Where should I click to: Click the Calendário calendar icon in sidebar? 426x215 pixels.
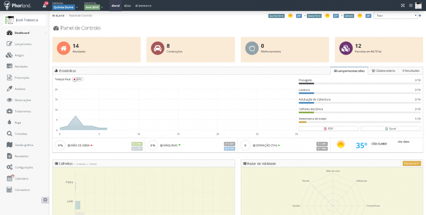[x=10, y=178]
